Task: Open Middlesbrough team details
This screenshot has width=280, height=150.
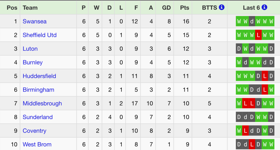Action: (x=42, y=103)
